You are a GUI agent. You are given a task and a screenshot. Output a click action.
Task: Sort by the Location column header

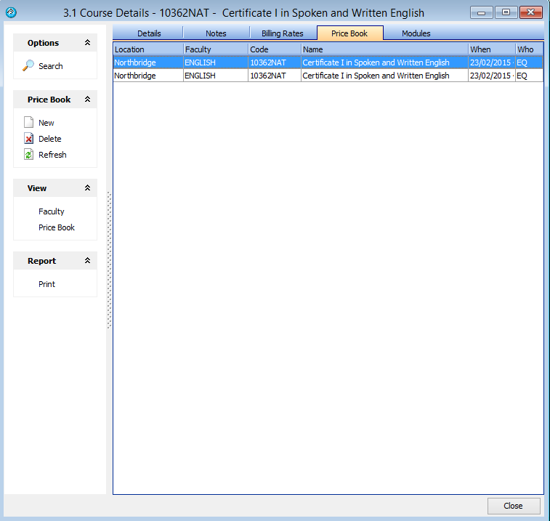(x=147, y=49)
